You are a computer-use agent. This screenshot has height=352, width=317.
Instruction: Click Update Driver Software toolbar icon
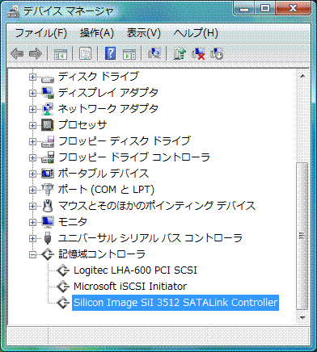[x=180, y=53]
